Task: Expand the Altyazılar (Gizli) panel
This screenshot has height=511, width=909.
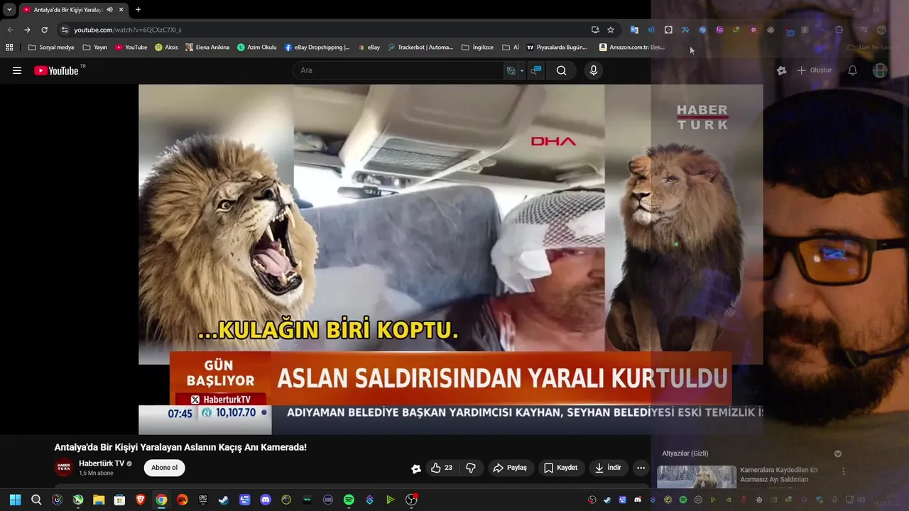Action: (838, 454)
